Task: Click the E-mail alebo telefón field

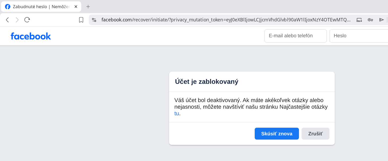Action: coord(296,36)
